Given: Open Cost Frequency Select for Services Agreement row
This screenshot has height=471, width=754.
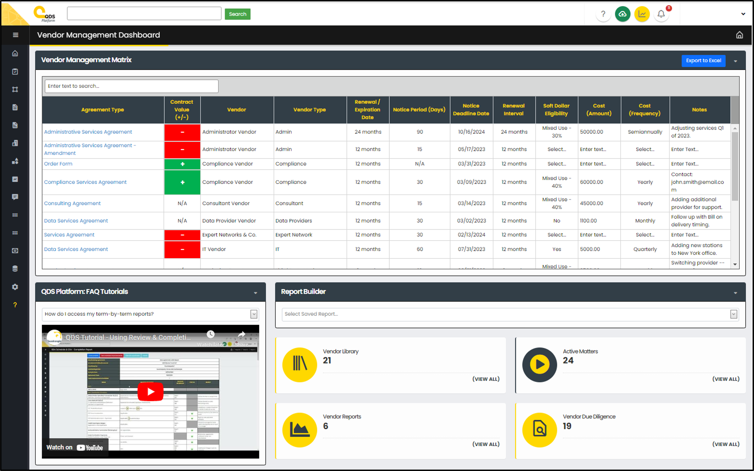Looking at the screenshot, I should coord(645,235).
